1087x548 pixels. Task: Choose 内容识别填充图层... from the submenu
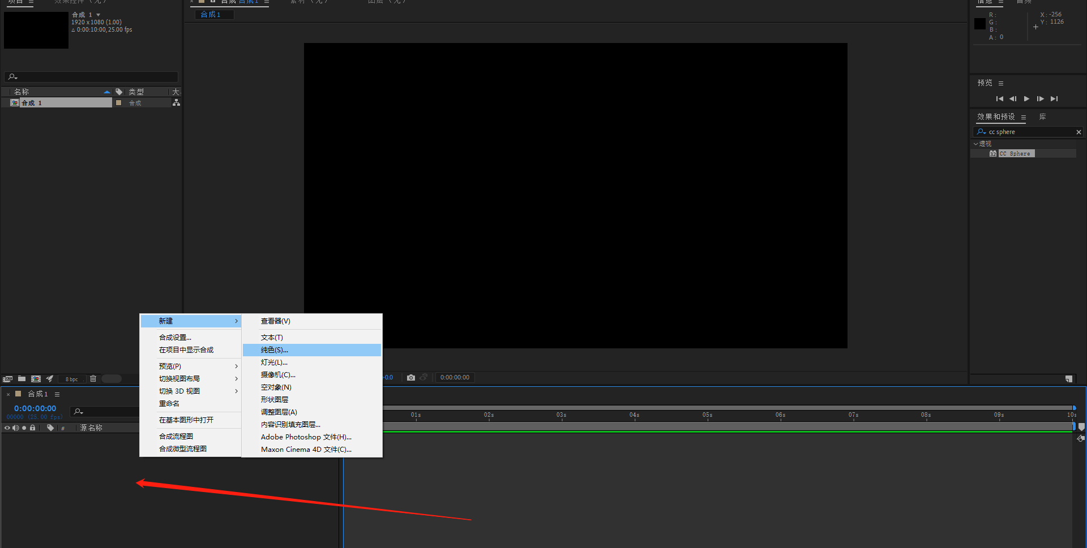click(x=312, y=425)
